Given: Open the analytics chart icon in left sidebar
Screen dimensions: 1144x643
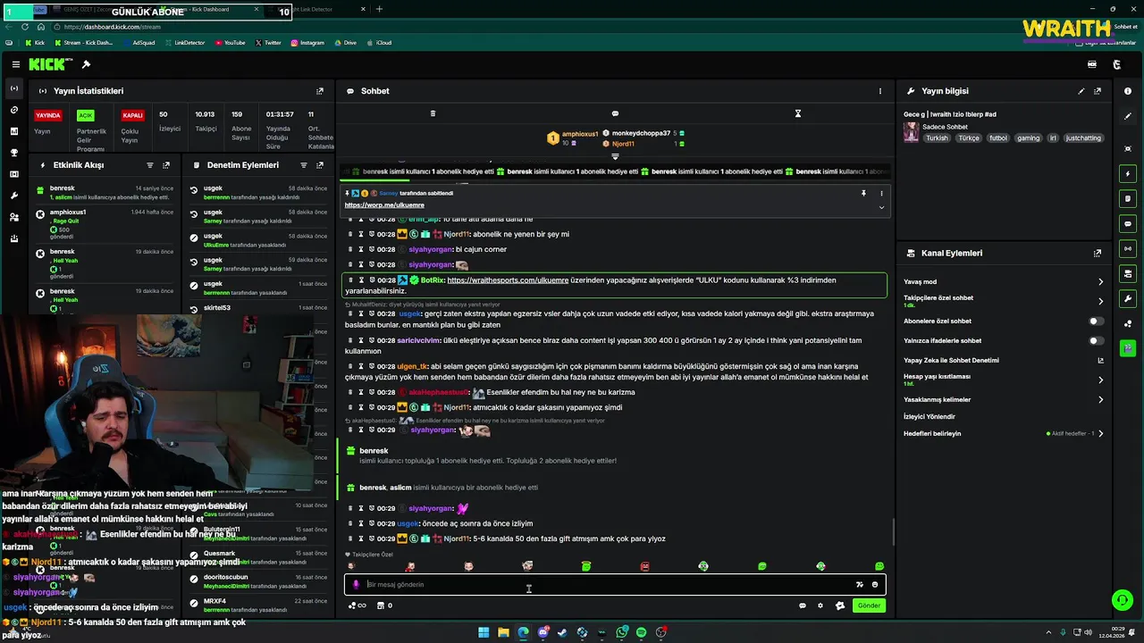Looking at the screenshot, I should [14, 131].
